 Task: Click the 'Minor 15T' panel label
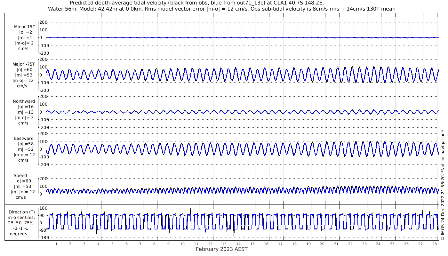[x=25, y=27]
